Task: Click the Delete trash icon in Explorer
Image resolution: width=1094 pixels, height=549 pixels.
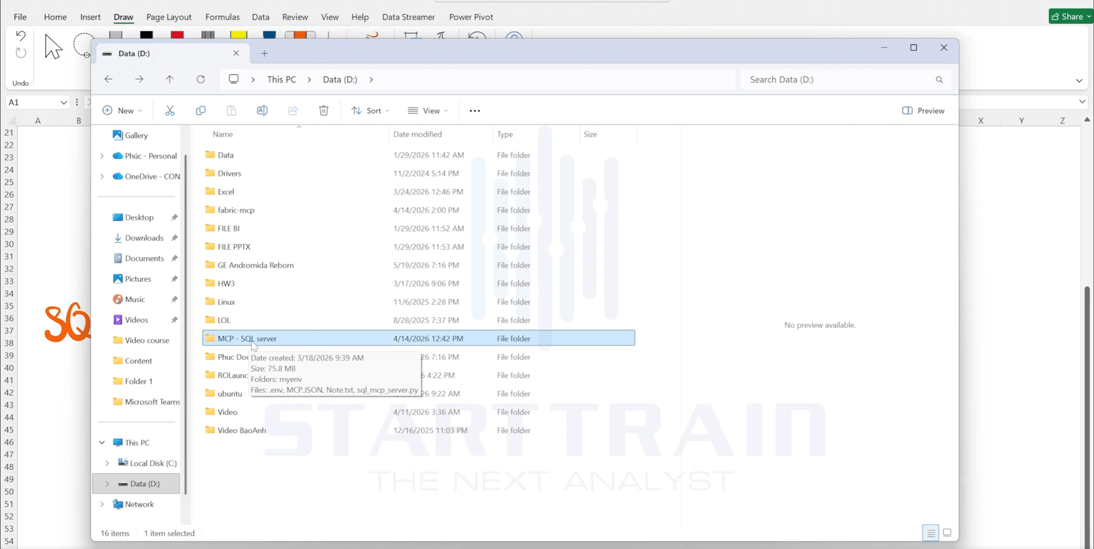Action: coord(324,111)
